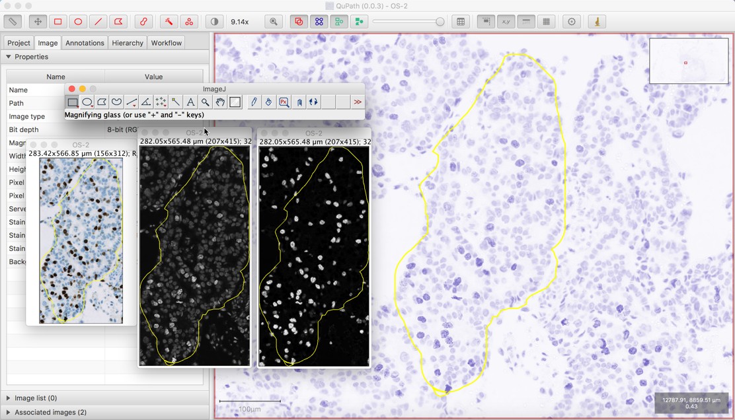Select the red Polygon annotation tool
Viewport: 735px width, 420px height.
tap(118, 22)
